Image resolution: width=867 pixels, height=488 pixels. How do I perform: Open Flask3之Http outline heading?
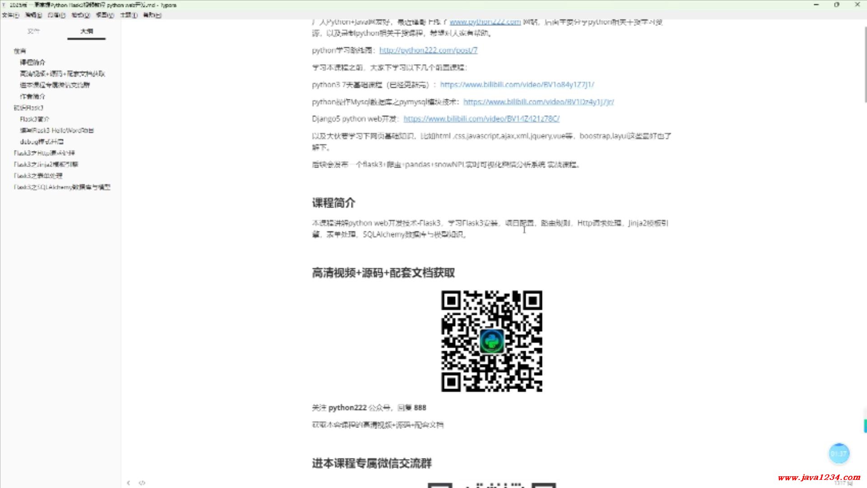click(44, 153)
